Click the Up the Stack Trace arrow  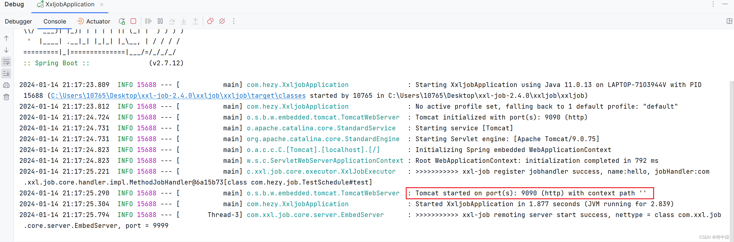pyautogui.click(x=6, y=38)
